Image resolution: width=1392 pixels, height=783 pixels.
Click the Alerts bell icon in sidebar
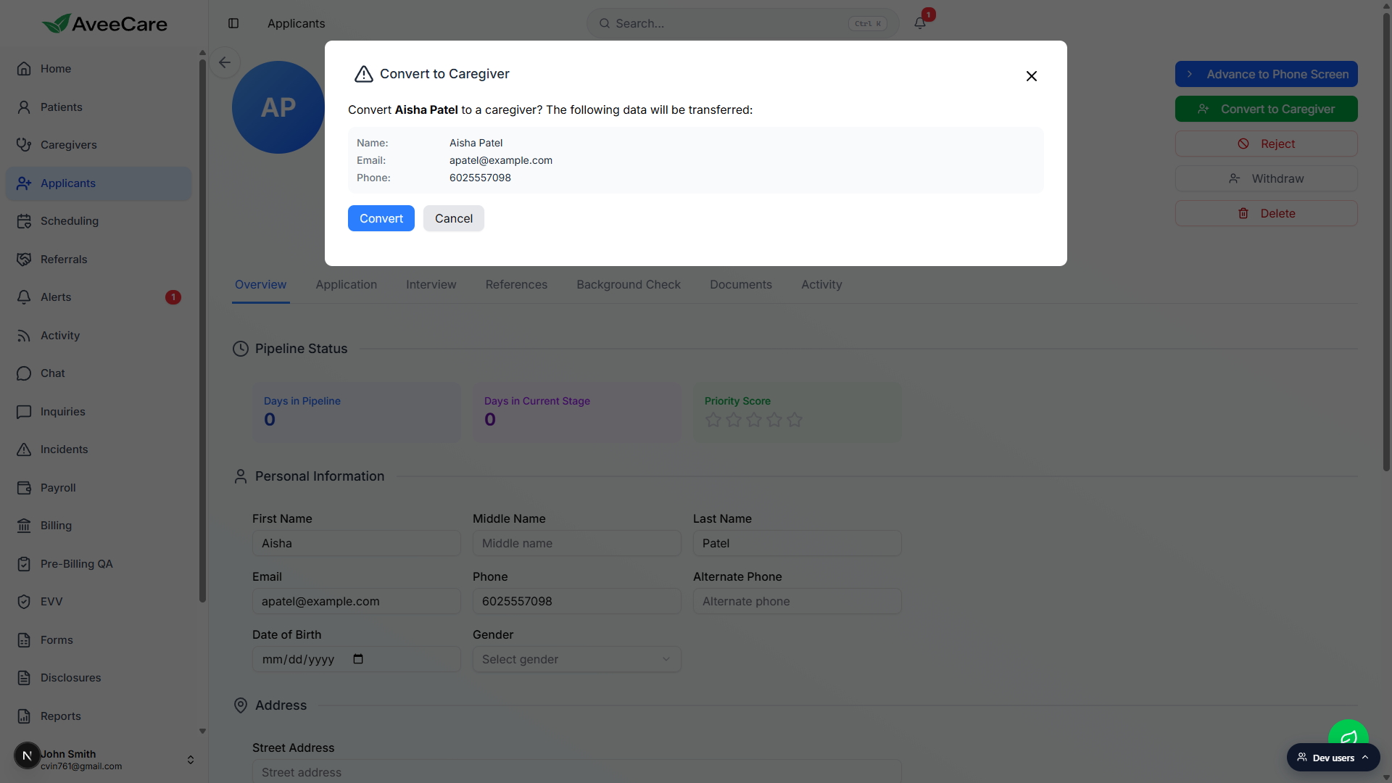[24, 297]
